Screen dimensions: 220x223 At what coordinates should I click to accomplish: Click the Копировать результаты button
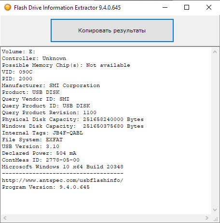coord(112,30)
